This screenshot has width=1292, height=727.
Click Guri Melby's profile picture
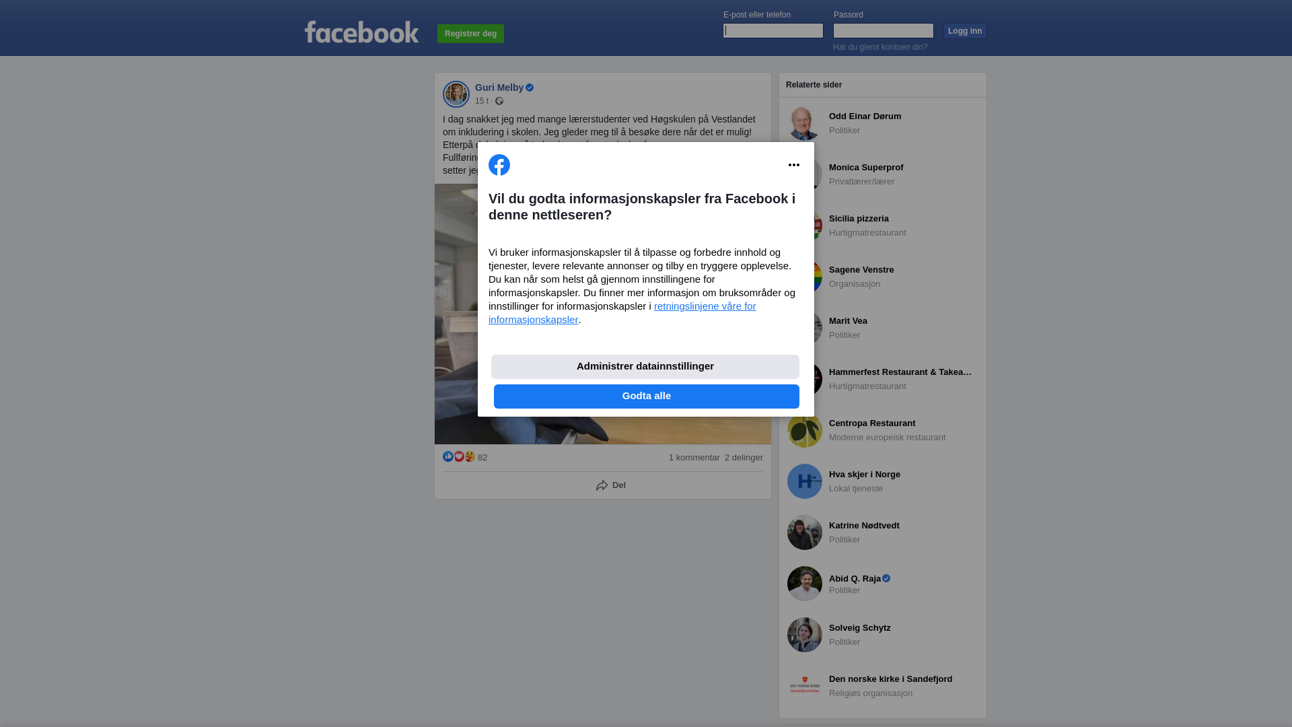(x=456, y=94)
